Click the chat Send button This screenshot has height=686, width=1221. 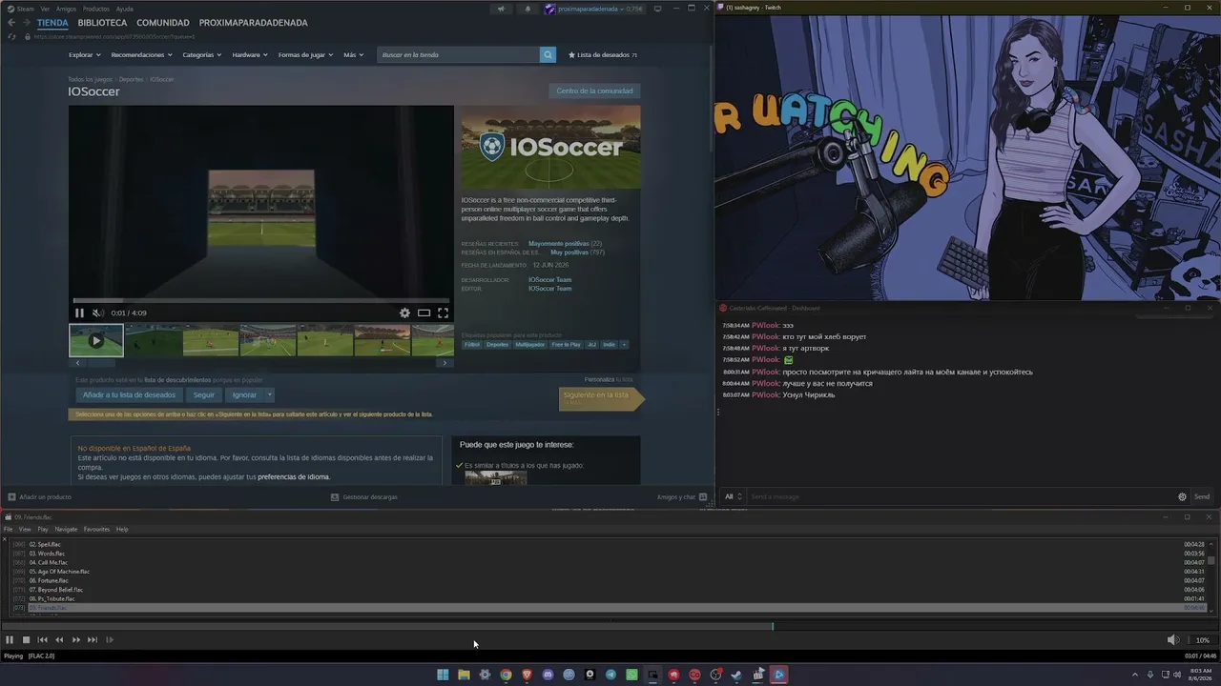pos(1202,496)
